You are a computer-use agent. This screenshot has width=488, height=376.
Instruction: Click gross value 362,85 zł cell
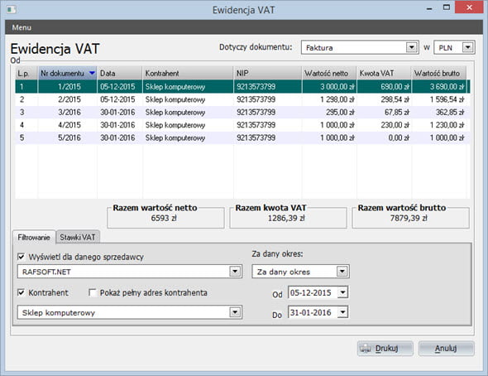coord(439,112)
